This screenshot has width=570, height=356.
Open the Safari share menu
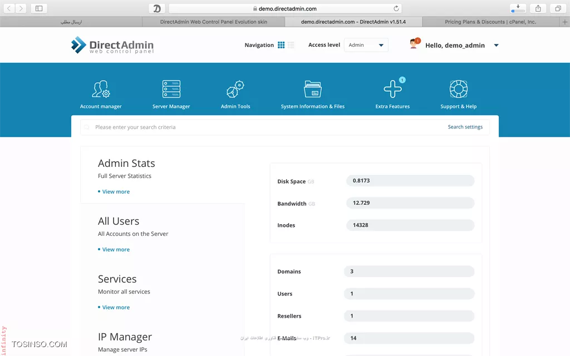click(538, 8)
